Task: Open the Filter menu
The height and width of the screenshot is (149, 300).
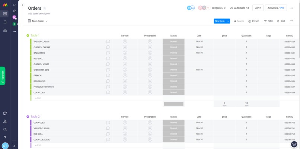Action: (x=268, y=21)
